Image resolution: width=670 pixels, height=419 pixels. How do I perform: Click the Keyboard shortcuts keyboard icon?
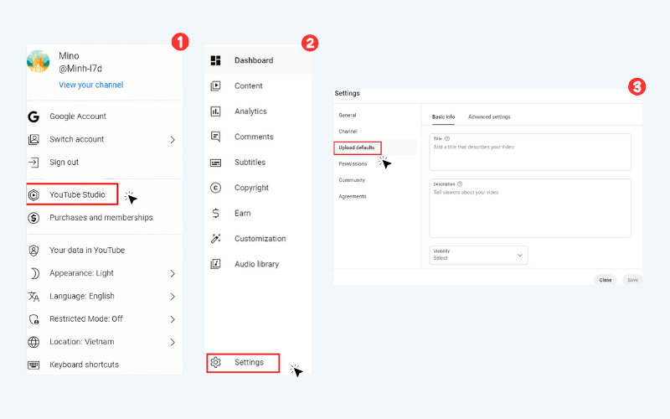pyautogui.click(x=33, y=365)
